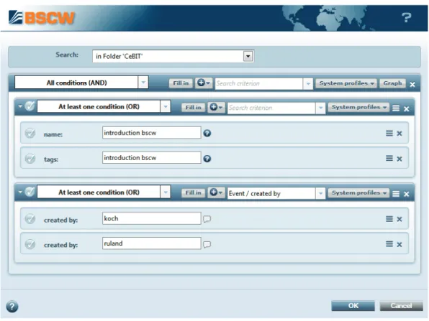Viewport: 429px width, 321px height.
Task: Click the created by koch field
Action: (x=152, y=218)
